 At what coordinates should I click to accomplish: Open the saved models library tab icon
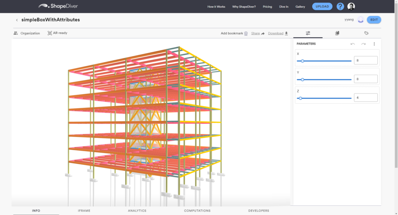click(x=337, y=33)
